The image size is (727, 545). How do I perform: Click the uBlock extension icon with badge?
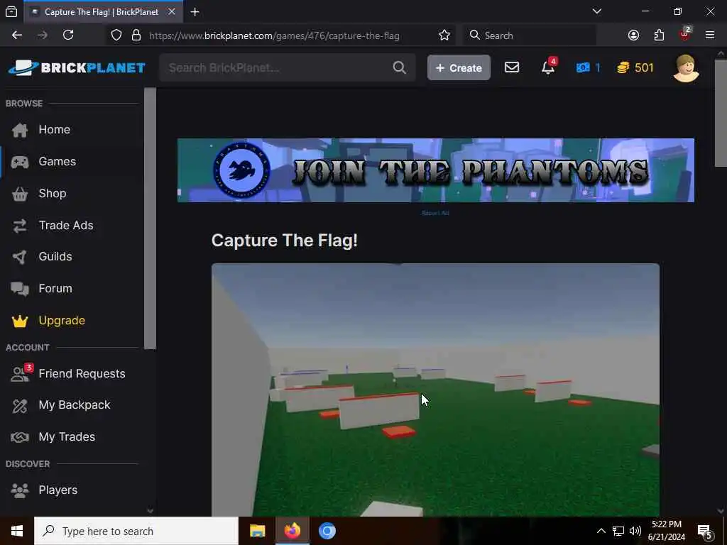(x=685, y=34)
